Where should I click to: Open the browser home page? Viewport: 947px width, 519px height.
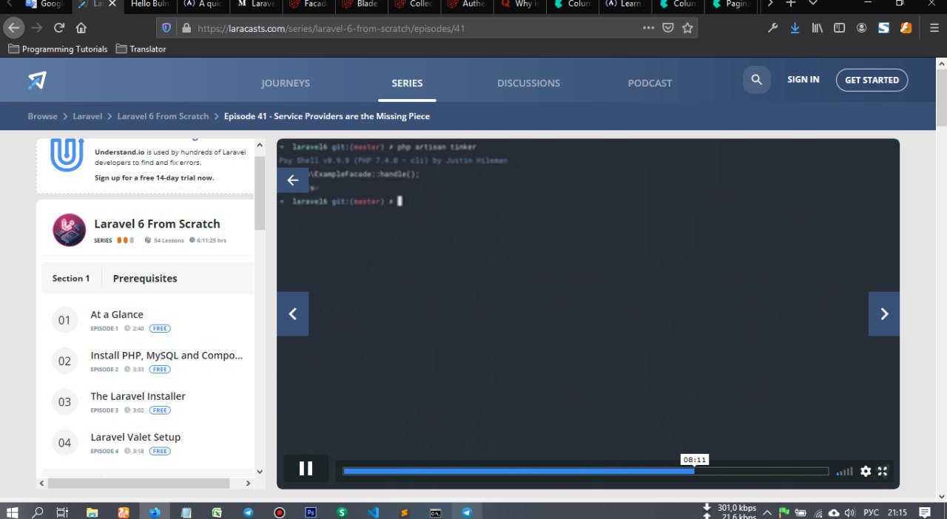81,28
